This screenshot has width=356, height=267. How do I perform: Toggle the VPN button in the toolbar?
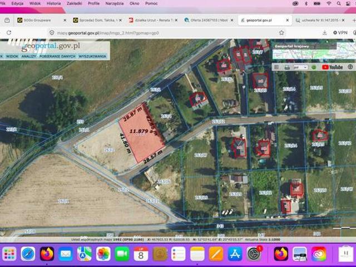coord(340,33)
